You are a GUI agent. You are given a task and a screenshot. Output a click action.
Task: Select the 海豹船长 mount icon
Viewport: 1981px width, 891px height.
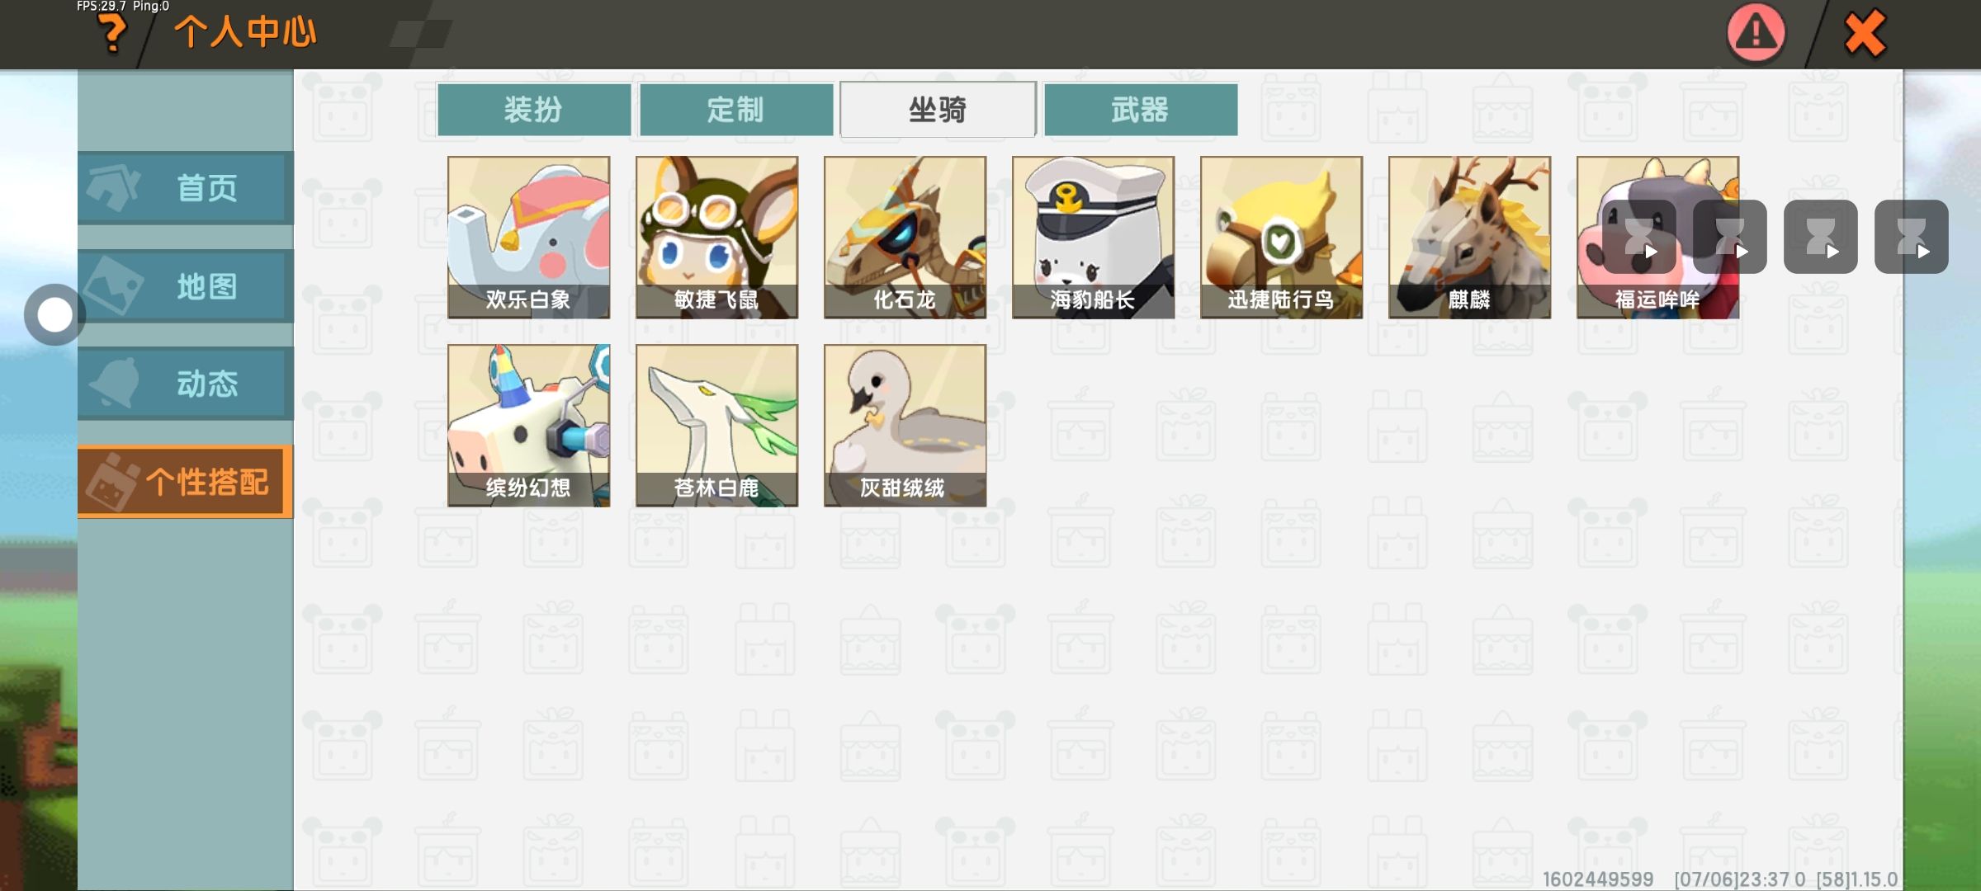pos(1094,238)
